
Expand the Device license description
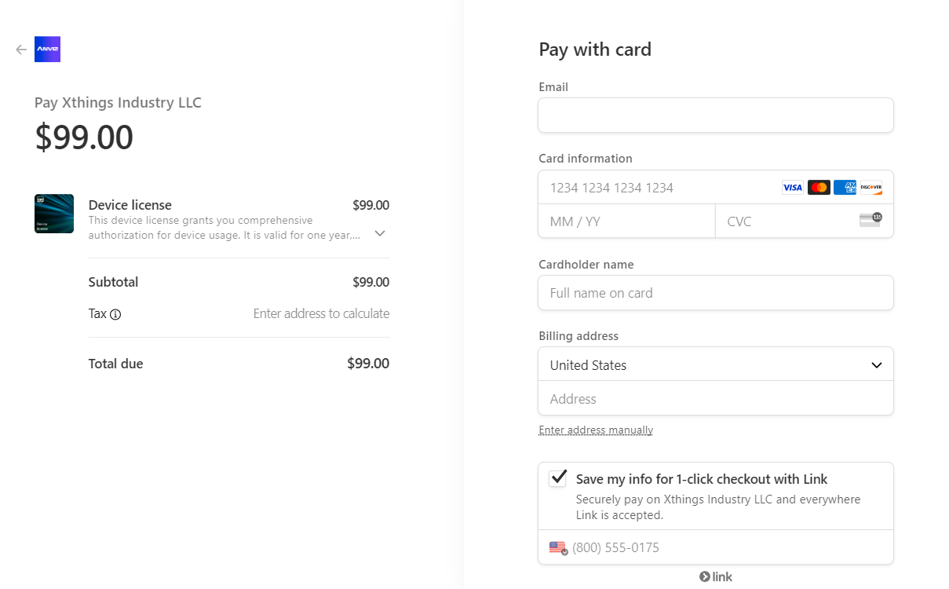click(x=380, y=233)
